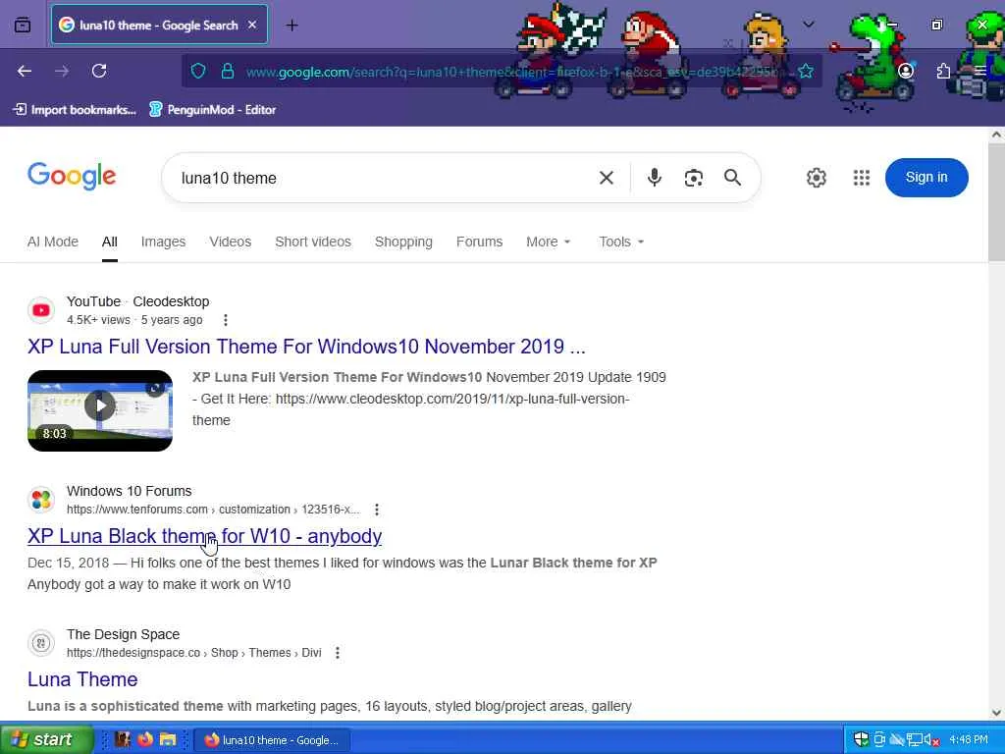This screenshot has height=754, width=1005.
Task: Open options for The Design Space result
Action: click(338, 653)
